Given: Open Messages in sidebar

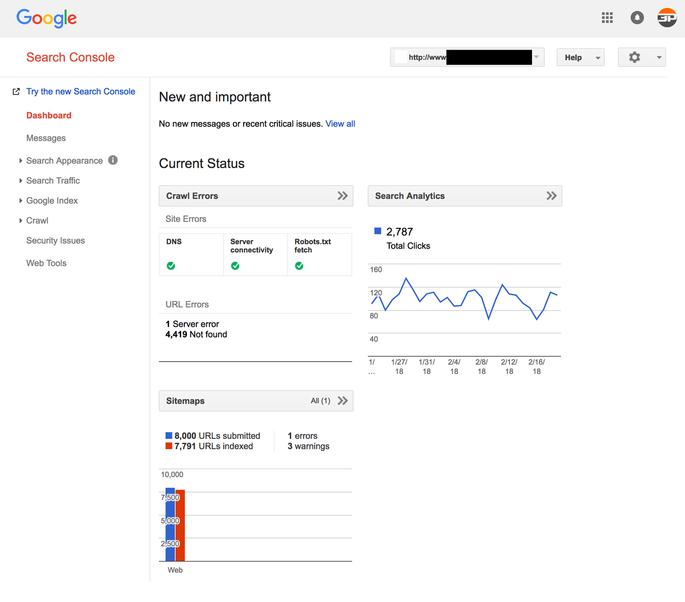Looking at the screenshot, I should pyautogui.click(x=46, y=138).
